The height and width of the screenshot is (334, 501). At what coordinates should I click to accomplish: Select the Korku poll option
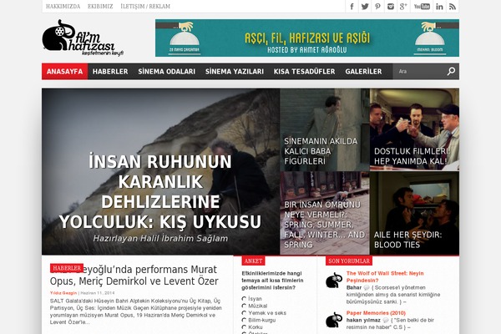[x=244, y=326]
